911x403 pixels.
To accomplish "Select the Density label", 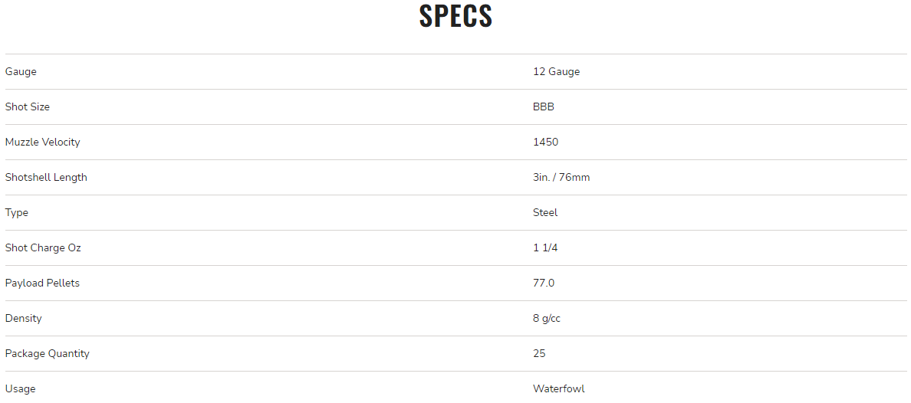I will [23, 319].
